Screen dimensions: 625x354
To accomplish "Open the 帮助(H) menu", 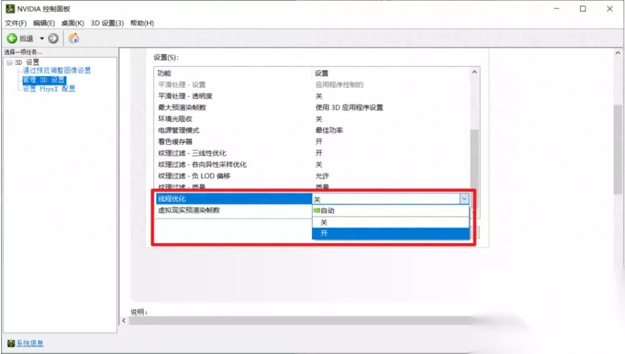I will click(142, 23).
